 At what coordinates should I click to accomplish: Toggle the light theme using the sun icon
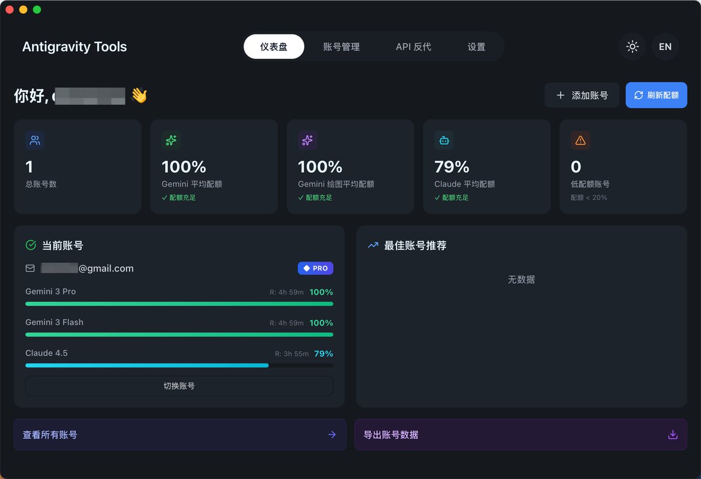pyautogui.click(x=632, y=47)
